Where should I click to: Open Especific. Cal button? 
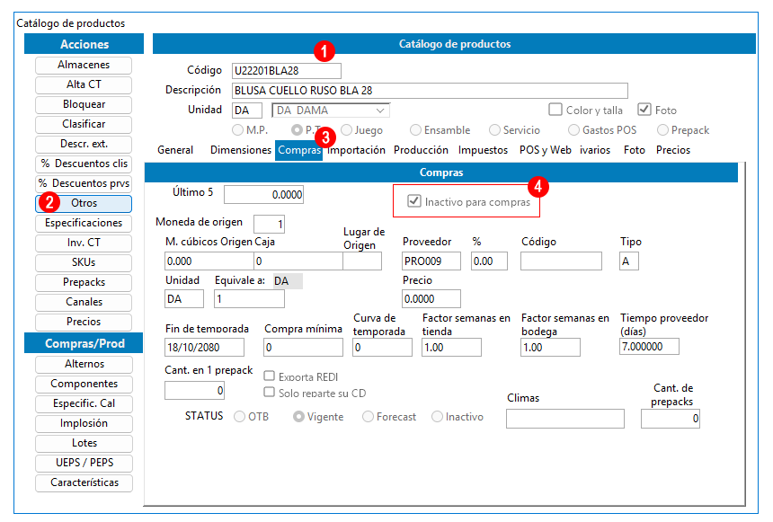84,403
